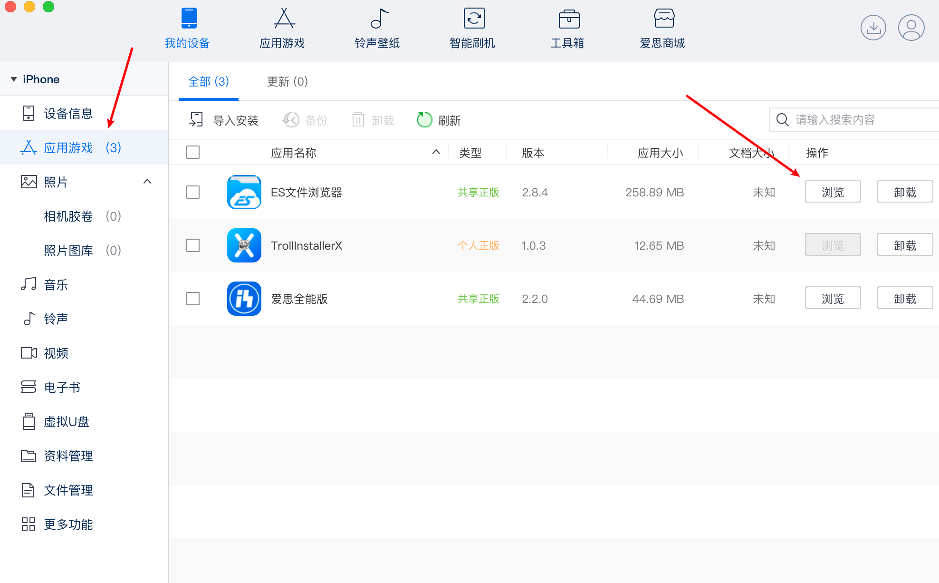This screenshot has width=939, height=583.
Task: Switch to the 更新 (0) tab
Action: [x=287, y=82]
